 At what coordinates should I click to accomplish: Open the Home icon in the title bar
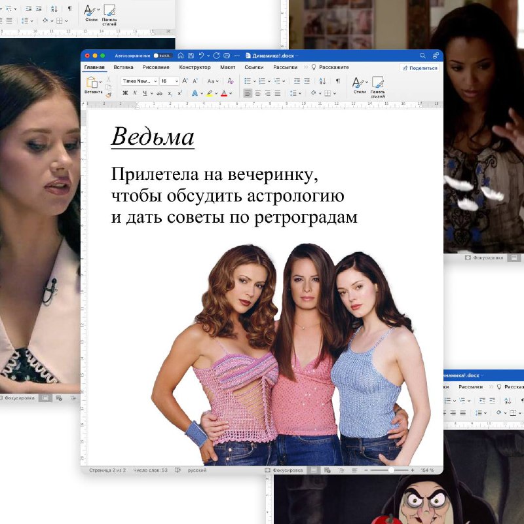(181, 56)
